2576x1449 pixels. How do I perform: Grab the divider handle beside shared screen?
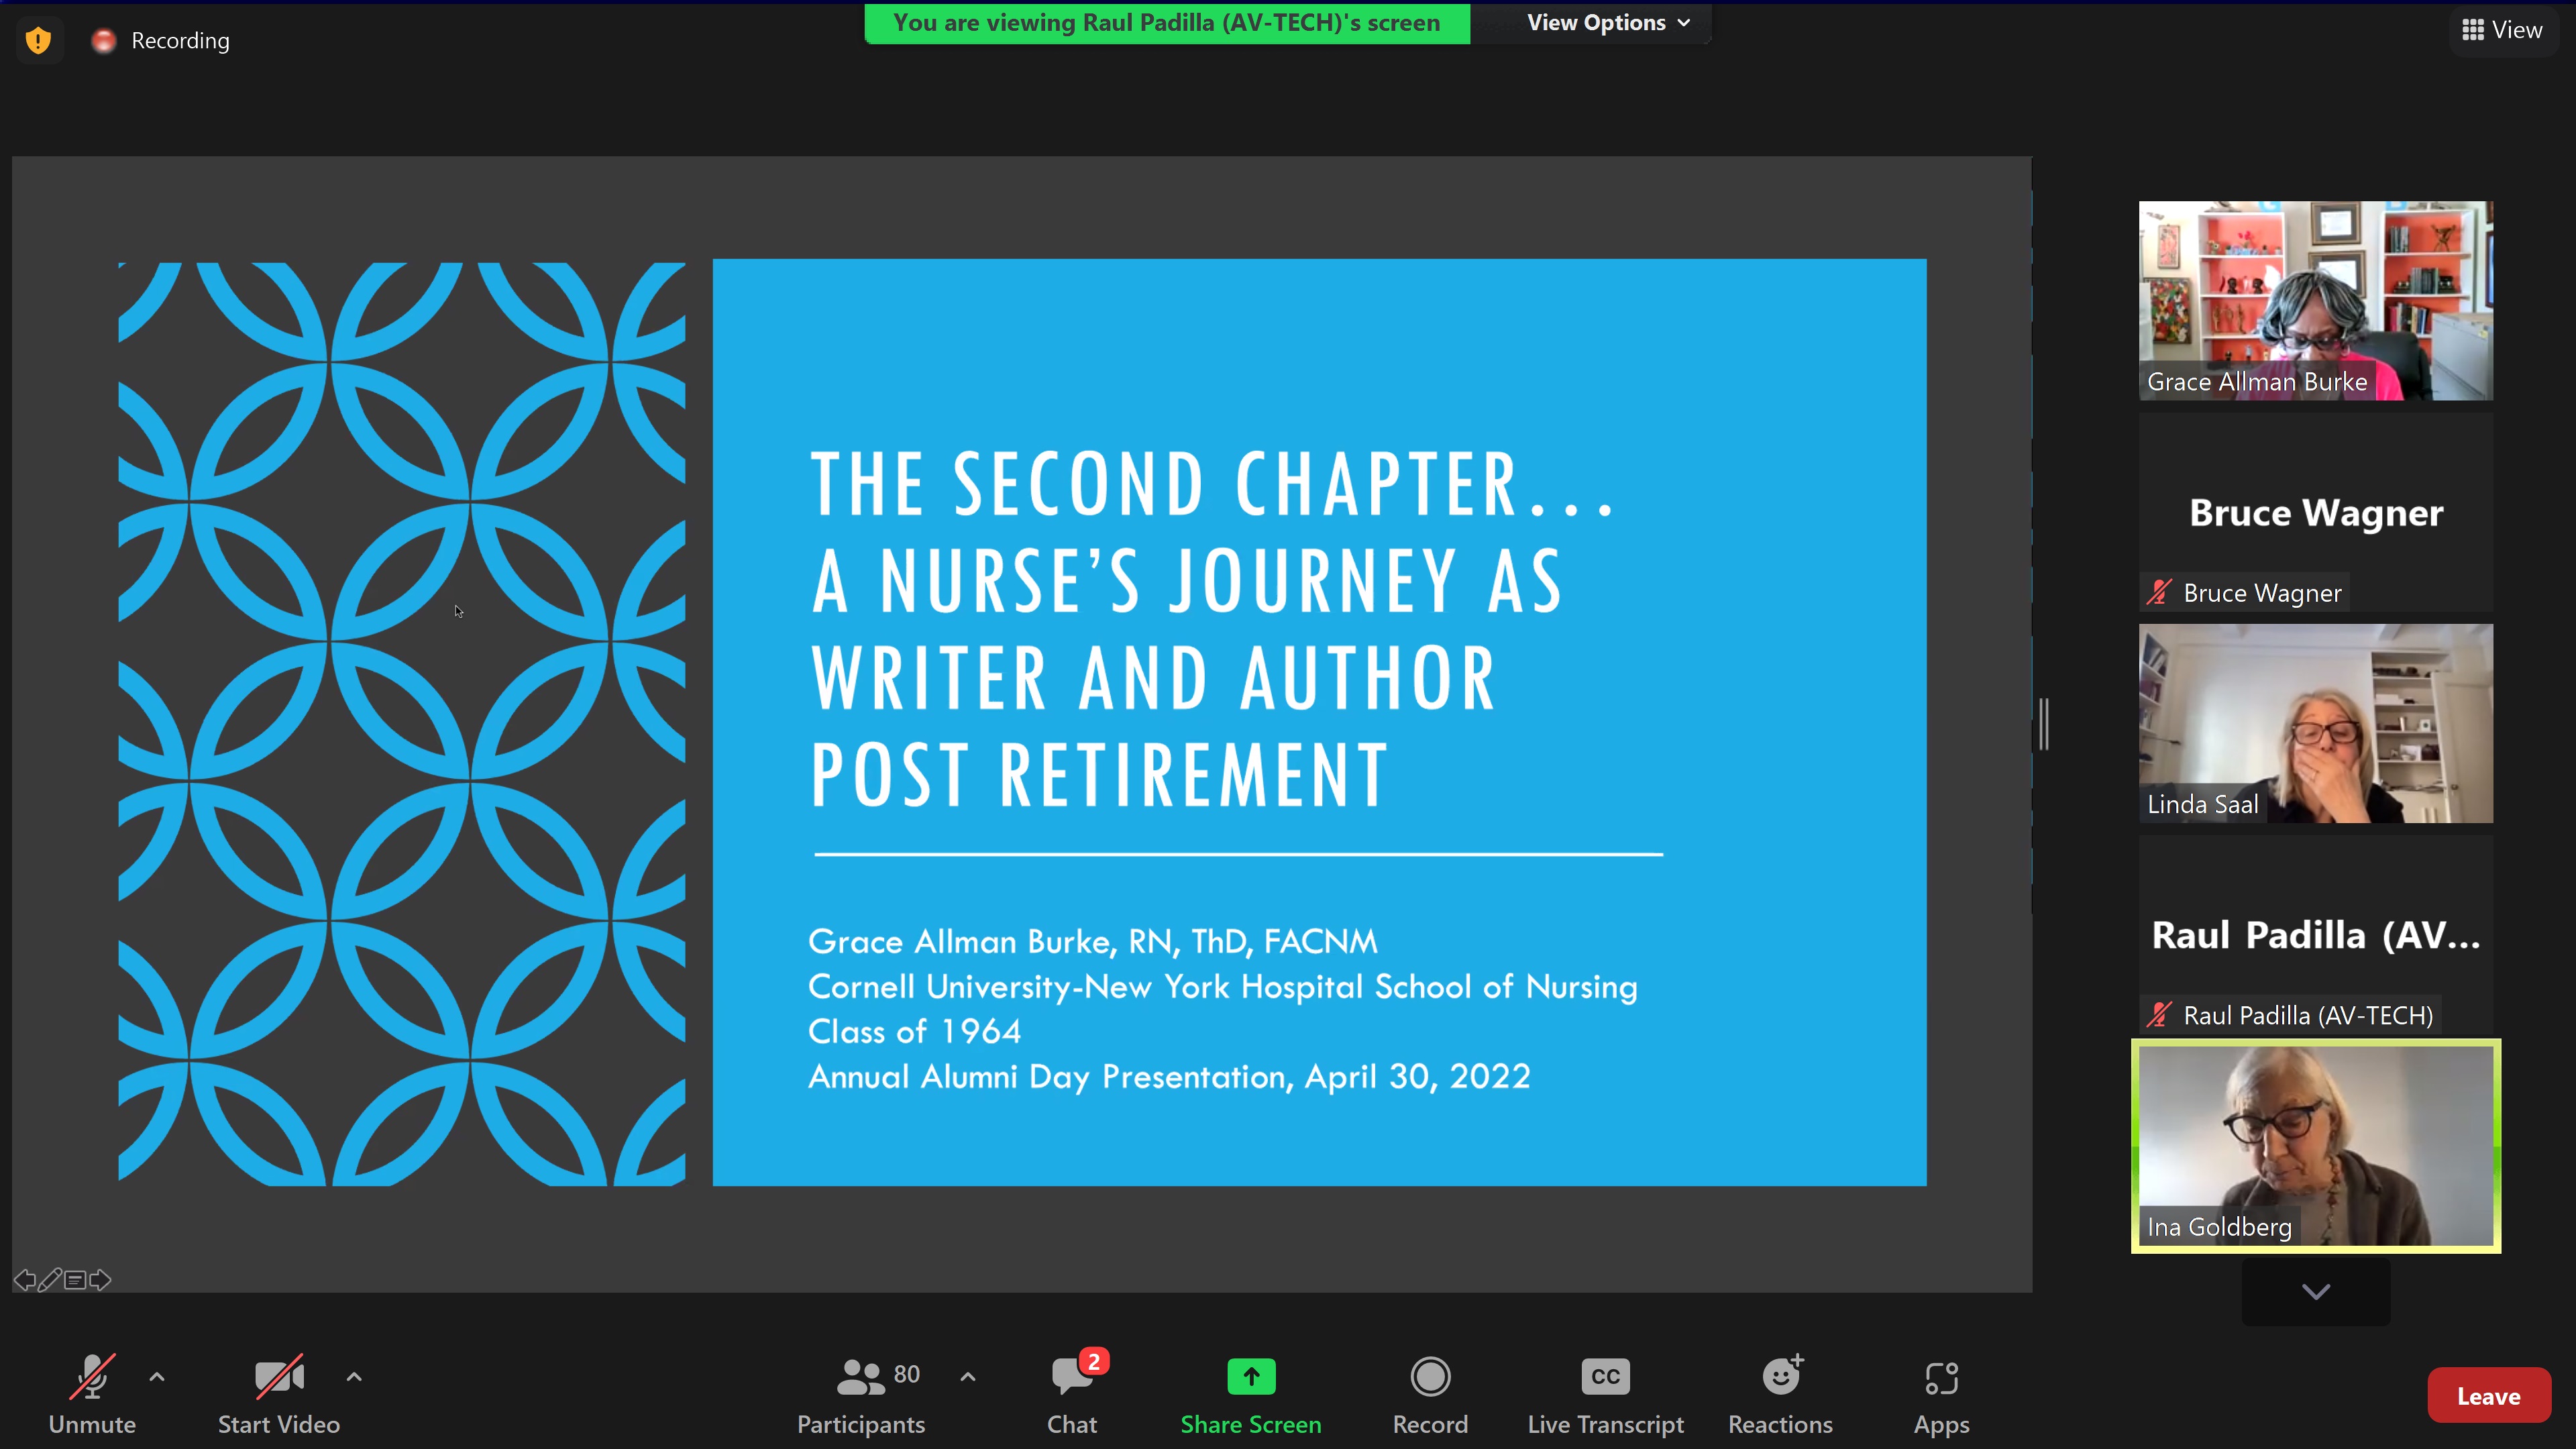pos(2044,724)
